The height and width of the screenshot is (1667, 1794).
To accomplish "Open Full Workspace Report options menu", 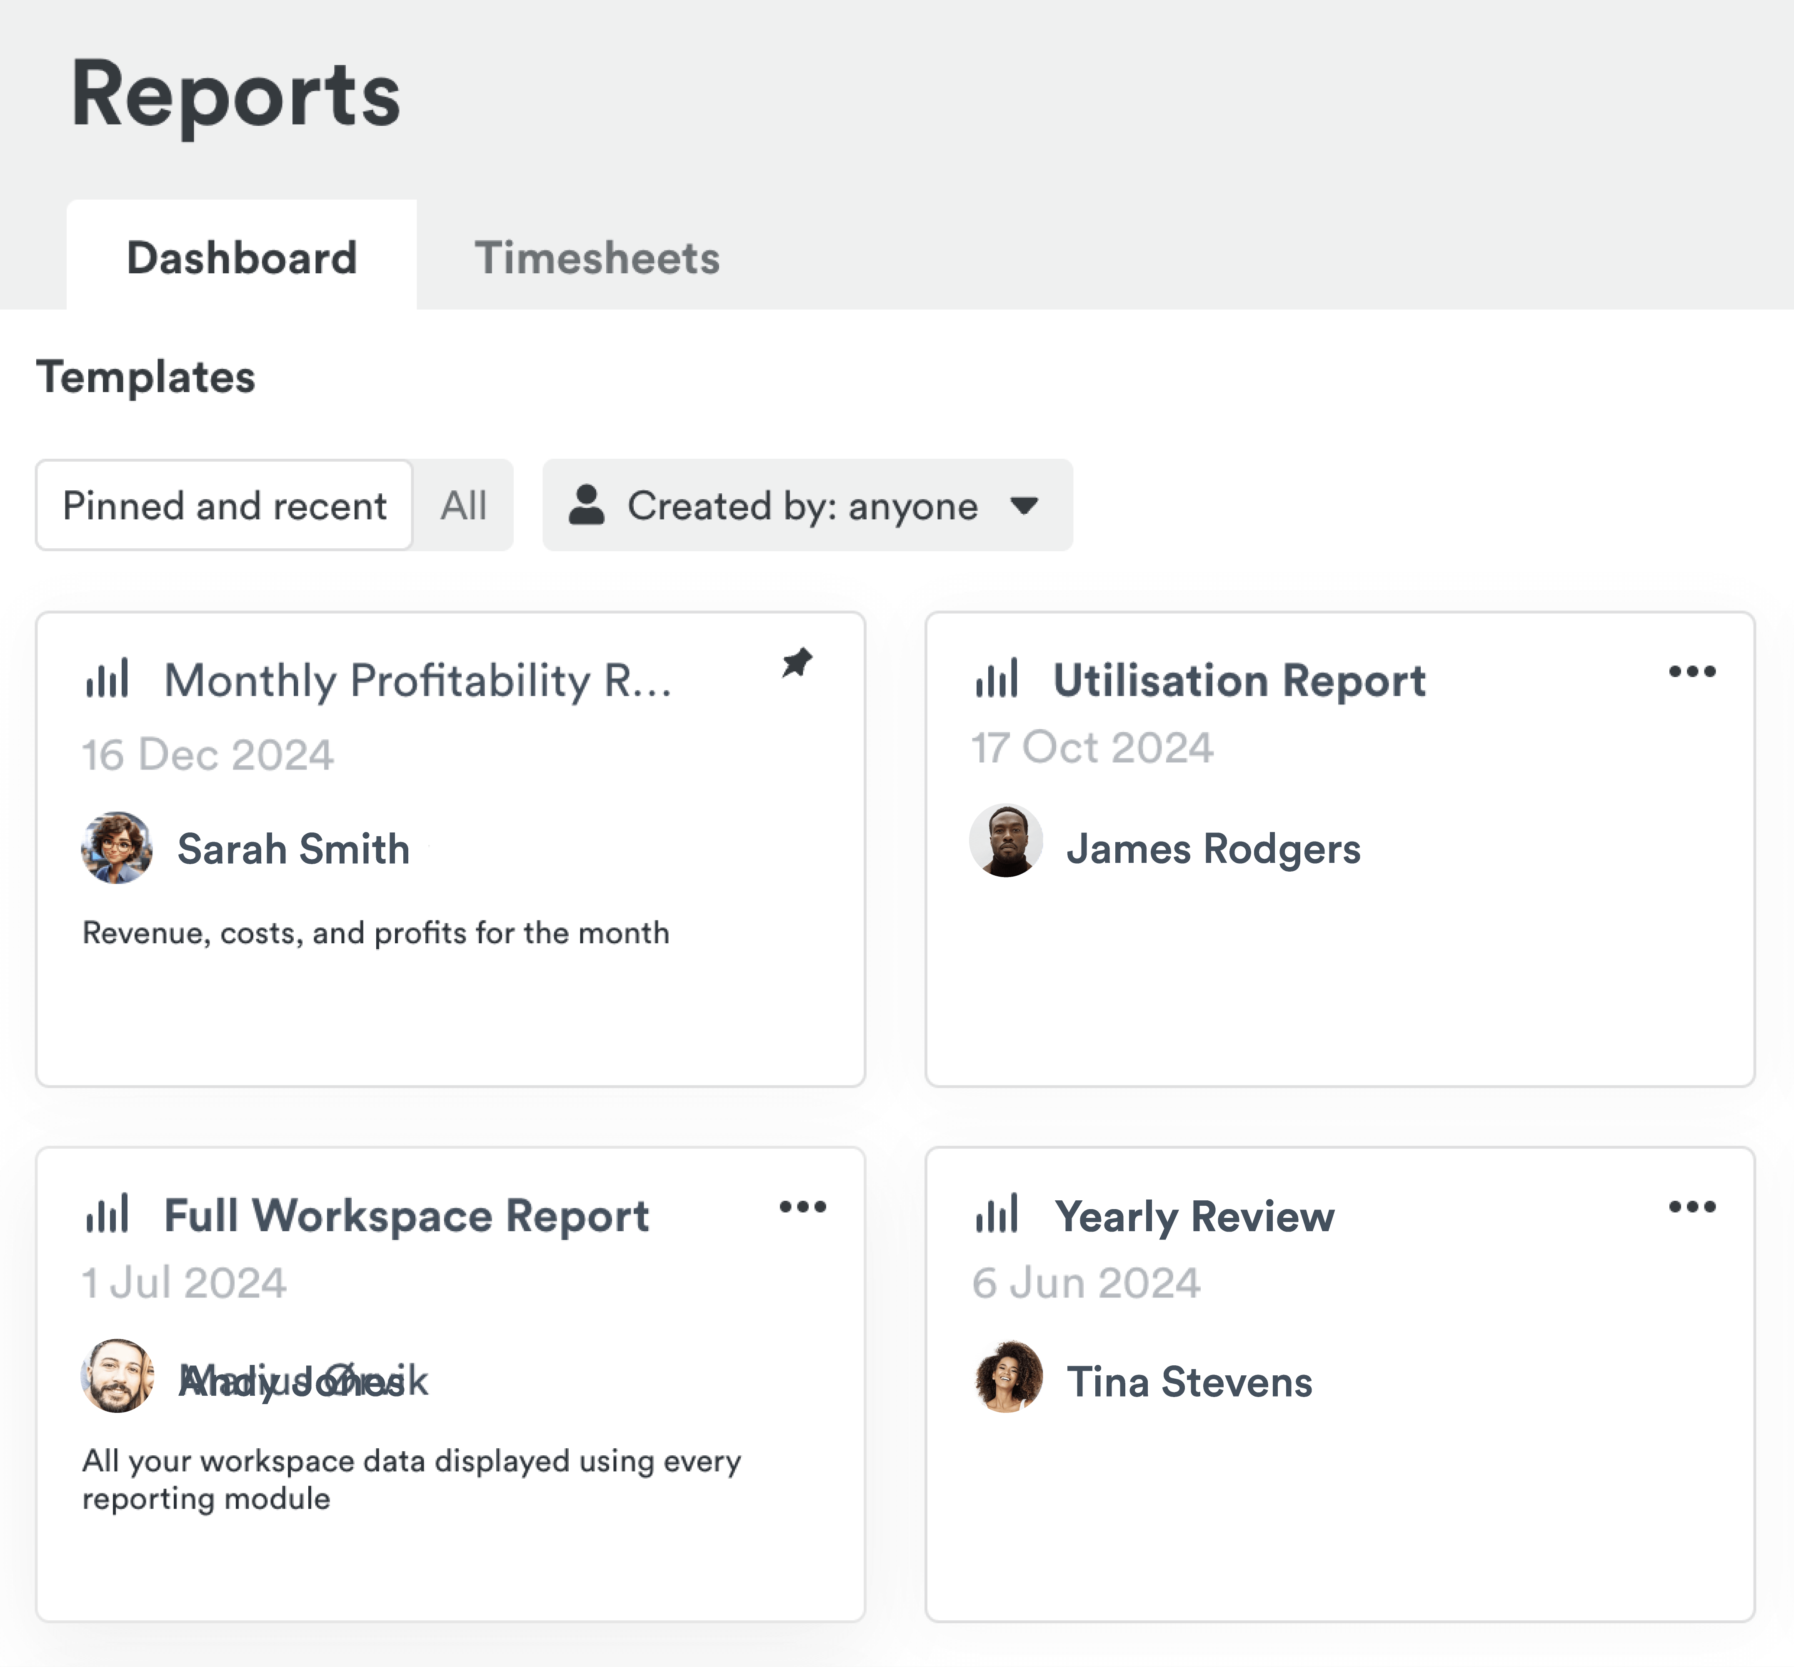I will tap(802, 1207).
